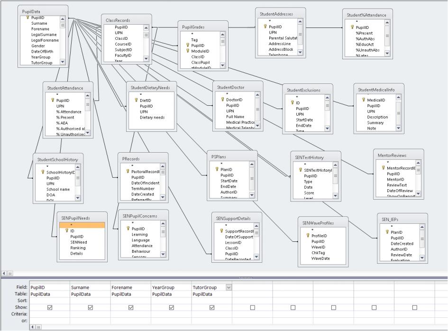
Task: Click the key icon beside PlanID in PSPlans
Action: tap(217, 169)
